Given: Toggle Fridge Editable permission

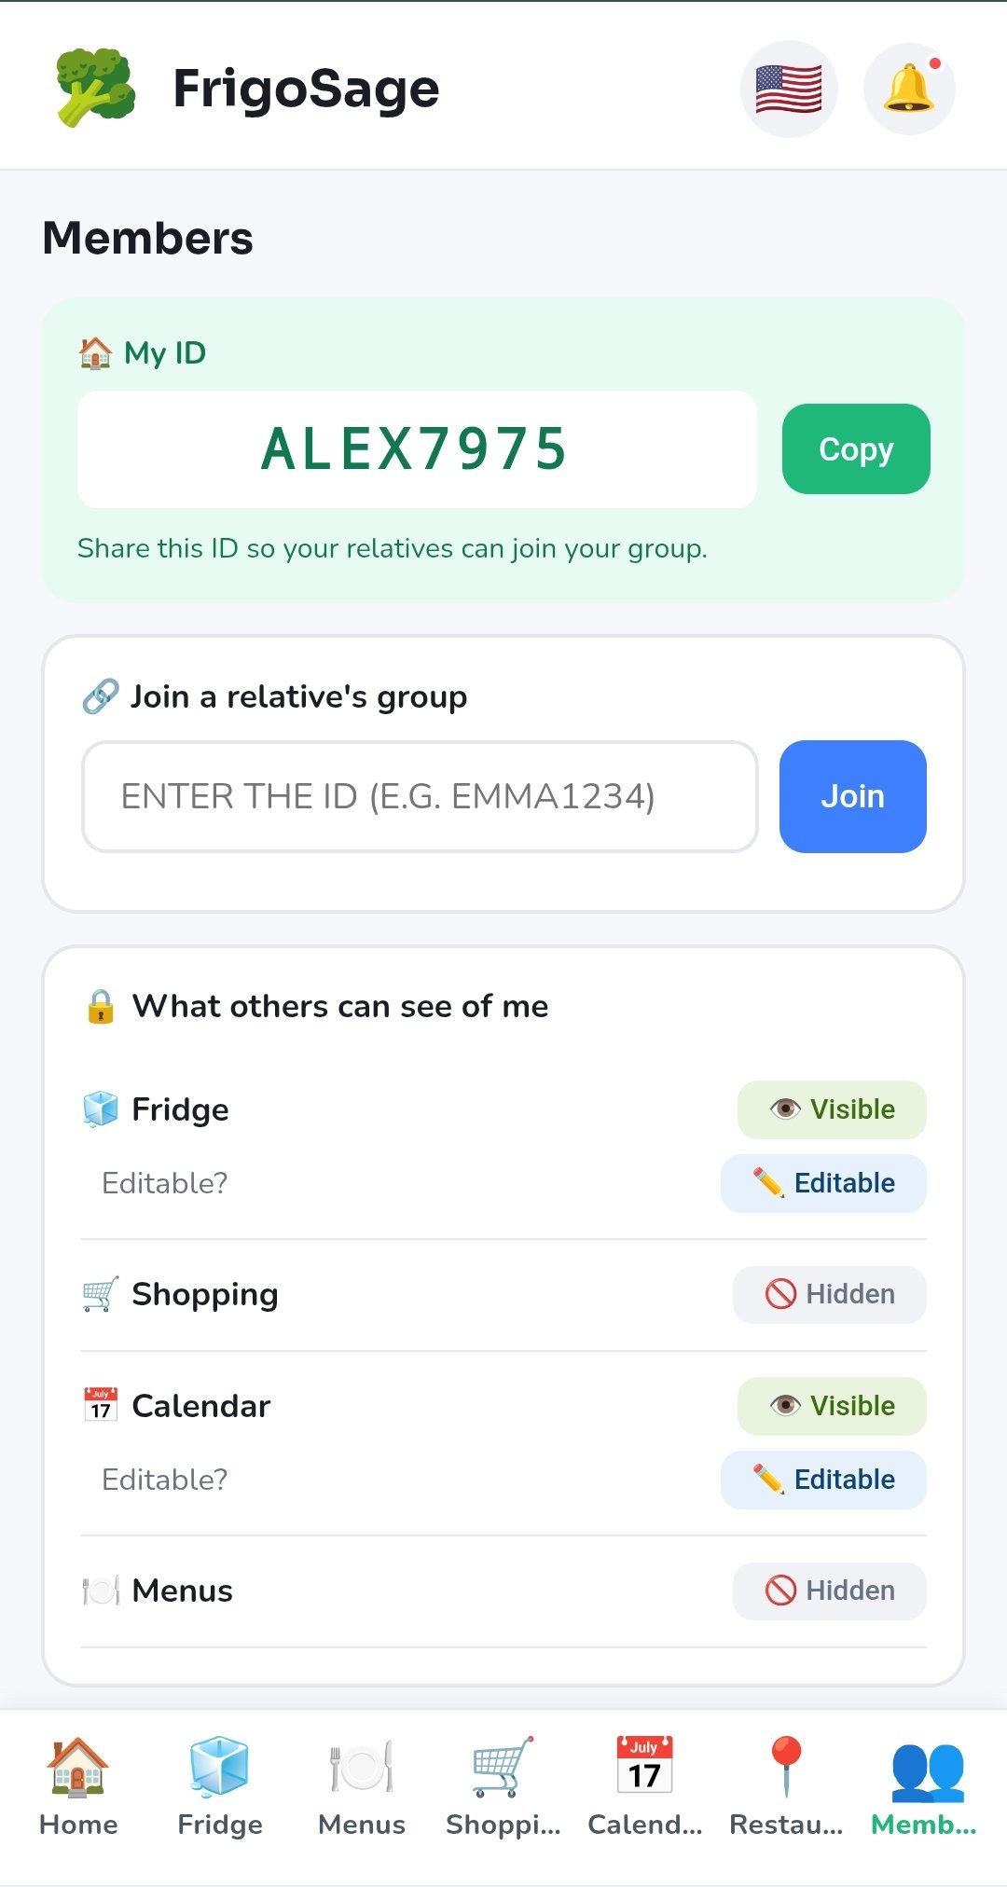Looking at the screenshot, I should [823, 1183].
